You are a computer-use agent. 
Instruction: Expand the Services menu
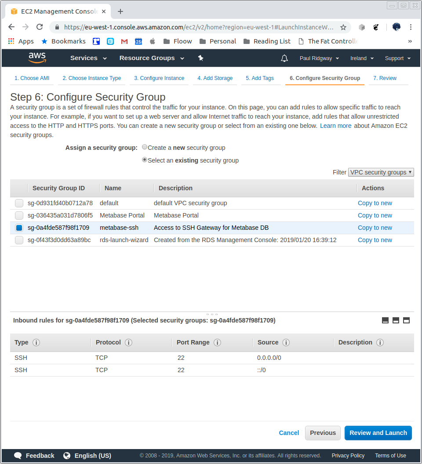point(88,58)
